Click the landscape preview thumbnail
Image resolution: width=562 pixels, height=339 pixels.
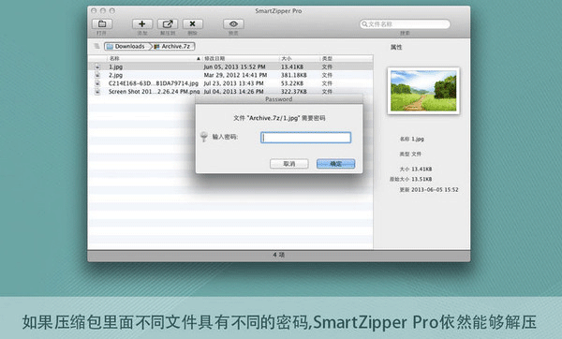click(x=423, y=91)
